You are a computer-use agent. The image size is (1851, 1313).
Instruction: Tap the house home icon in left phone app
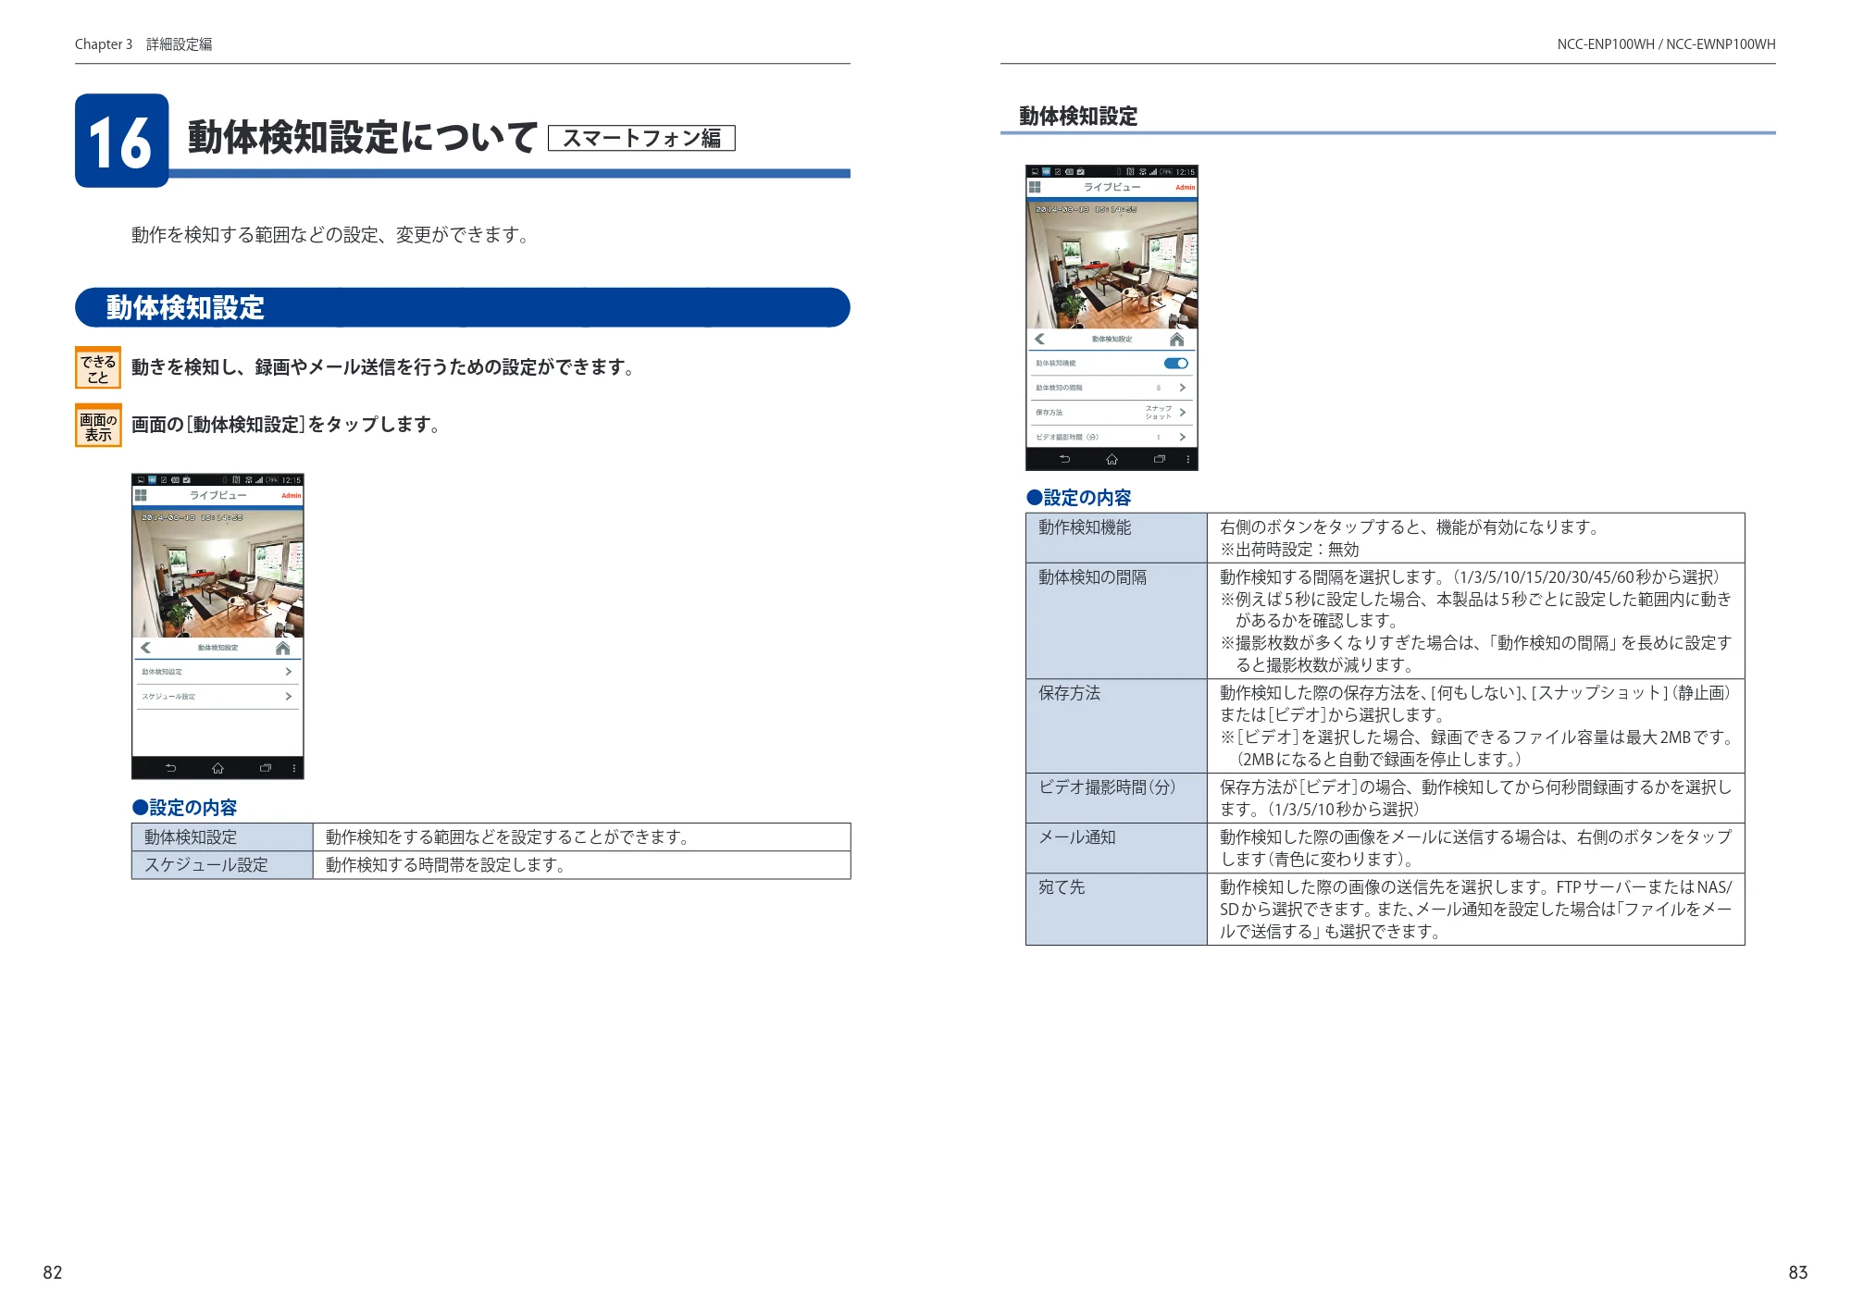pos(283,648)
